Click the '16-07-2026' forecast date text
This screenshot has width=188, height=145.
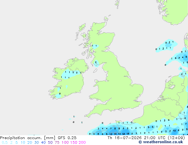pos(128,138)
